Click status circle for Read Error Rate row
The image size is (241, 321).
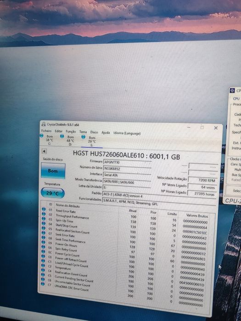44,209
